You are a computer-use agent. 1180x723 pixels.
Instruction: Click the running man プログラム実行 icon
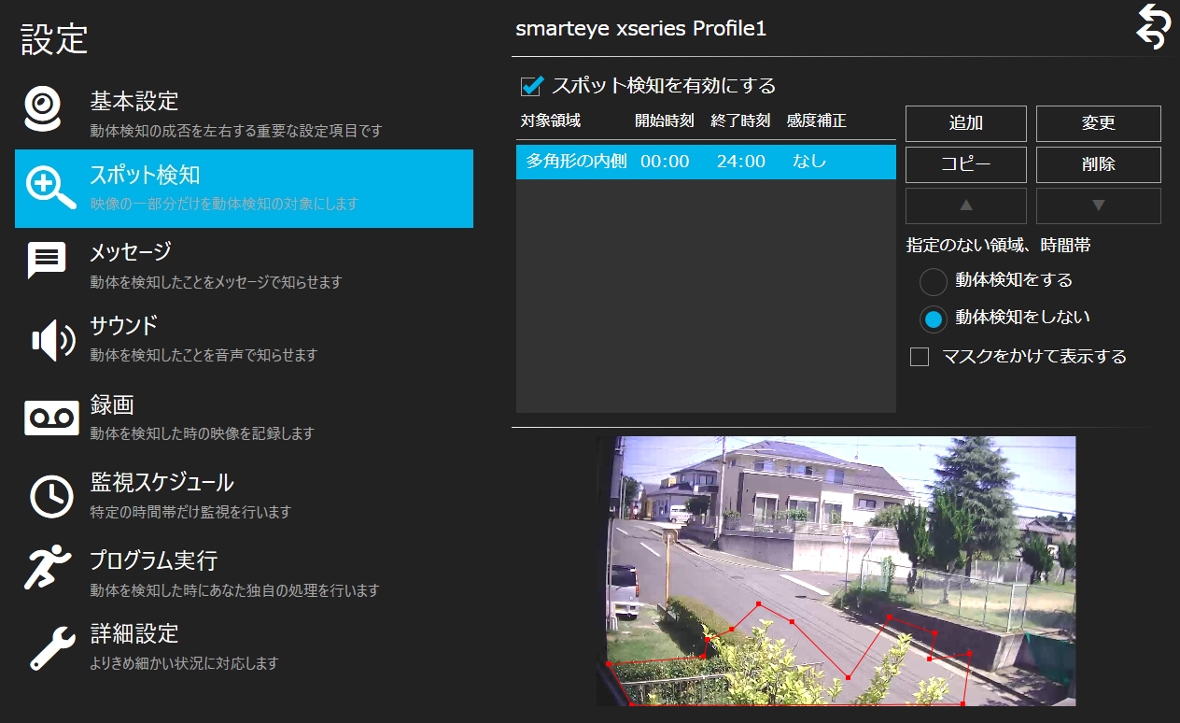pos(48,567)
